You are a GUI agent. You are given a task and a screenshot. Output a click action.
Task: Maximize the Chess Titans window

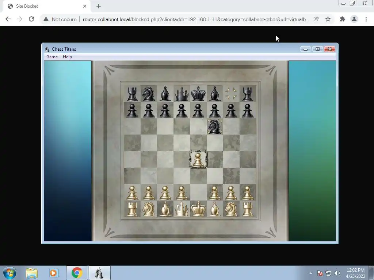[317, 49]
